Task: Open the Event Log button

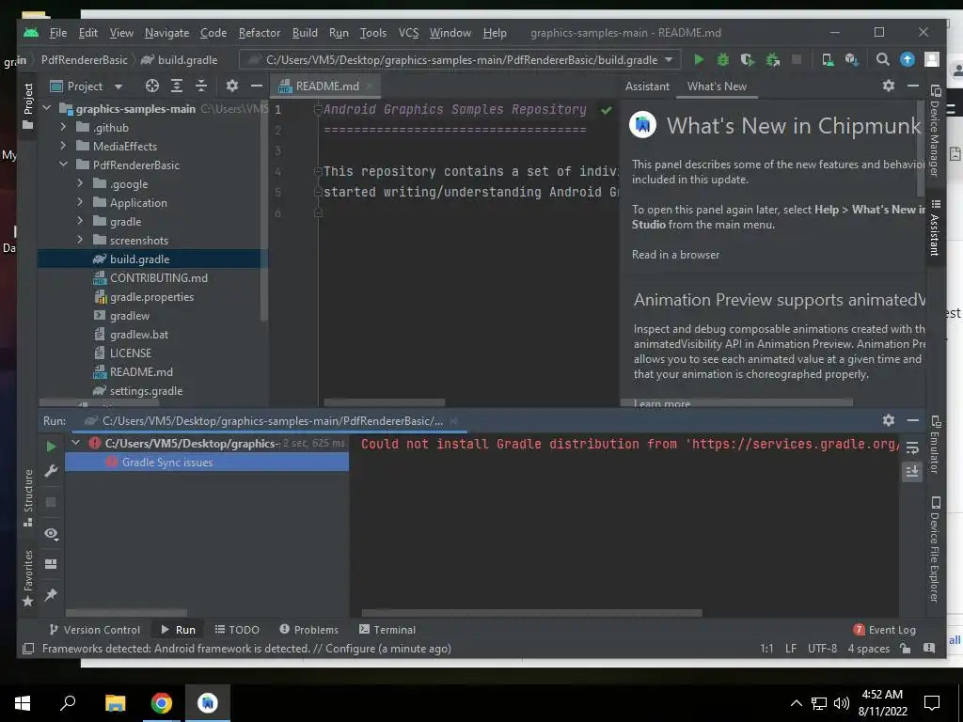Action: [884, 630]
